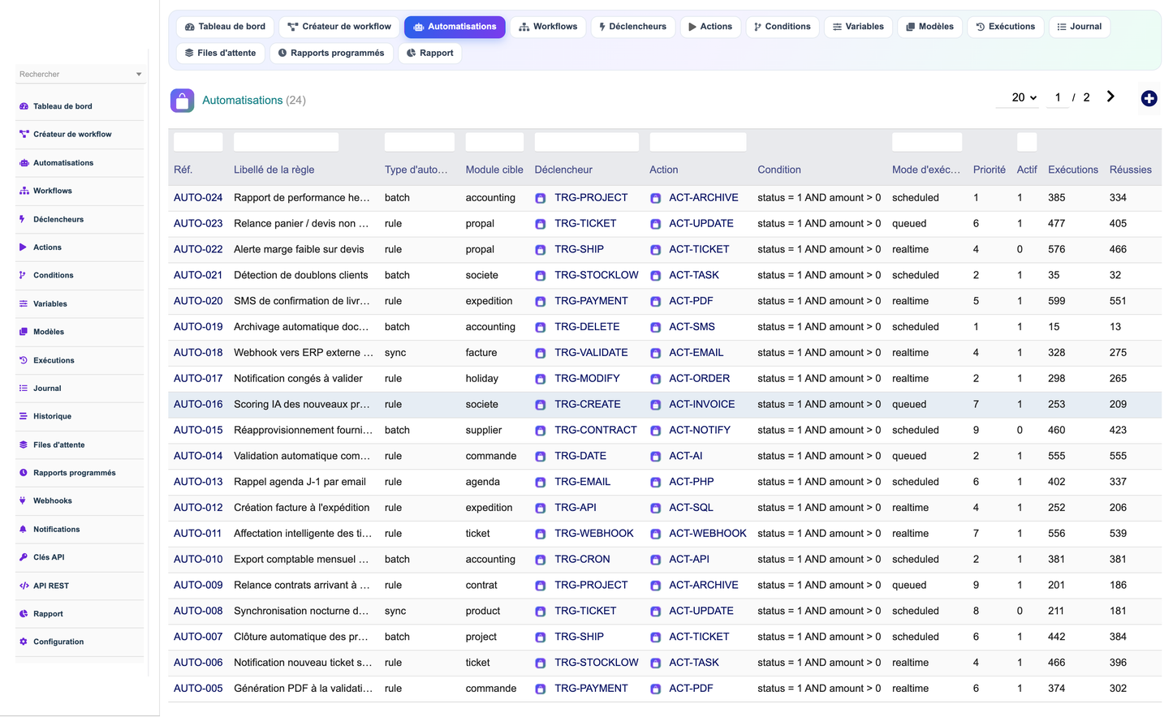This screenshot has width=1173, height=726.
Task: Click trigger icon beside TRG-CRON
Action: tap(541, 560)
